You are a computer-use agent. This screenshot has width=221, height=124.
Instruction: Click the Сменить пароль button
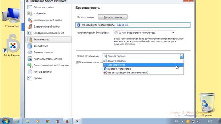(113, 17)
